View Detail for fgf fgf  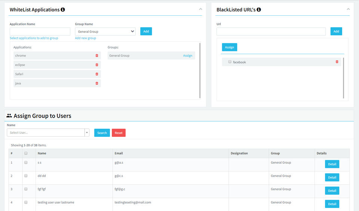tap(332, 191)
